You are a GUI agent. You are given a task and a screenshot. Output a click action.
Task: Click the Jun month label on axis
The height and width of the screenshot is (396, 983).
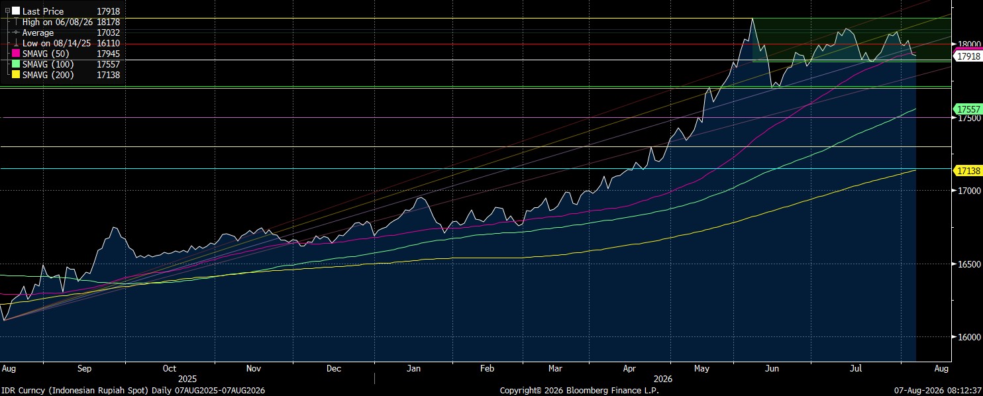tap(772, 368)
